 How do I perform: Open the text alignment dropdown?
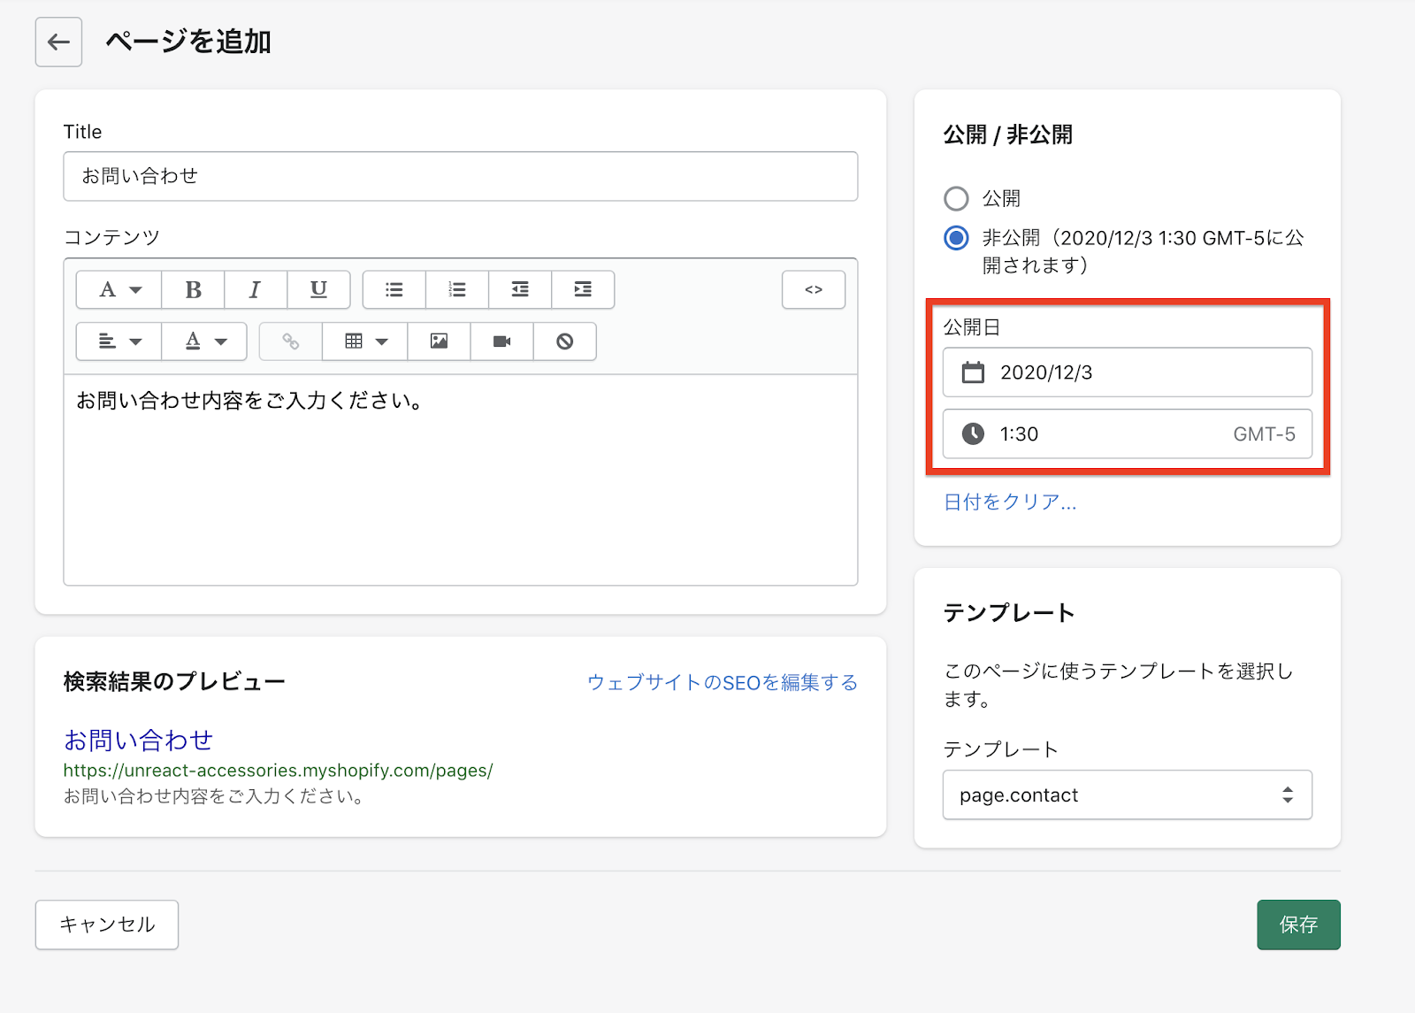point(119,342)
